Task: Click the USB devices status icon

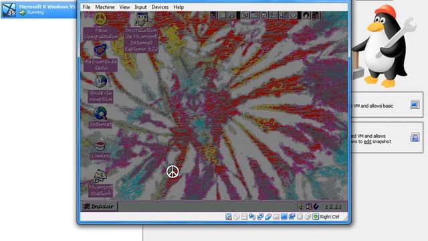Action: pyautogui.click(x=268, y=217)
